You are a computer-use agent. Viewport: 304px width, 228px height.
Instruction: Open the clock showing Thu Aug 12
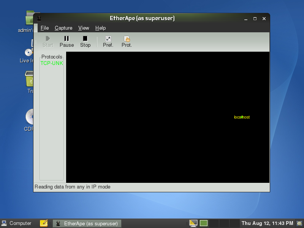pos(267,223)
